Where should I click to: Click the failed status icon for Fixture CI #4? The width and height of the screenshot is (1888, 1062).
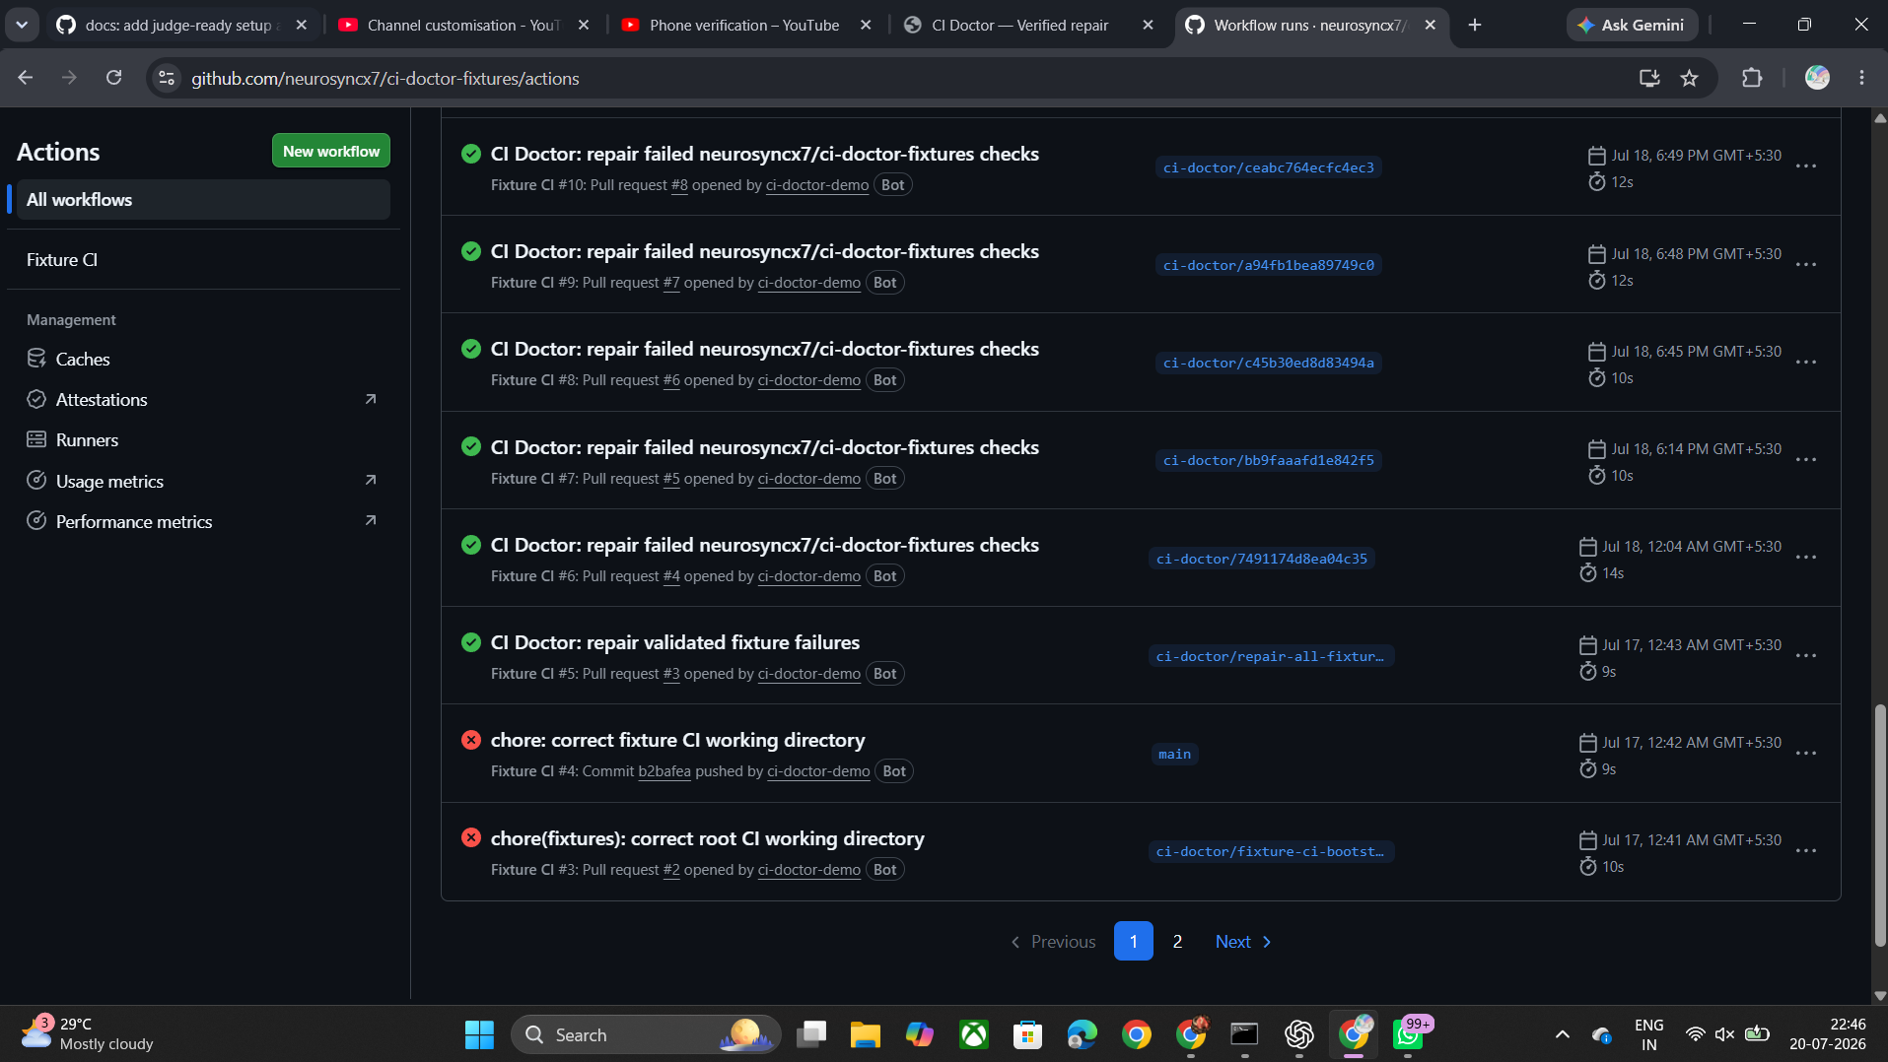471,740
